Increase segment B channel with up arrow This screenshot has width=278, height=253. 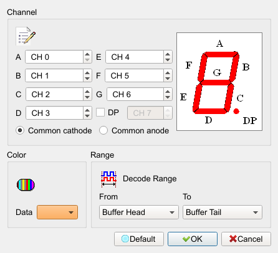(87, 73)
